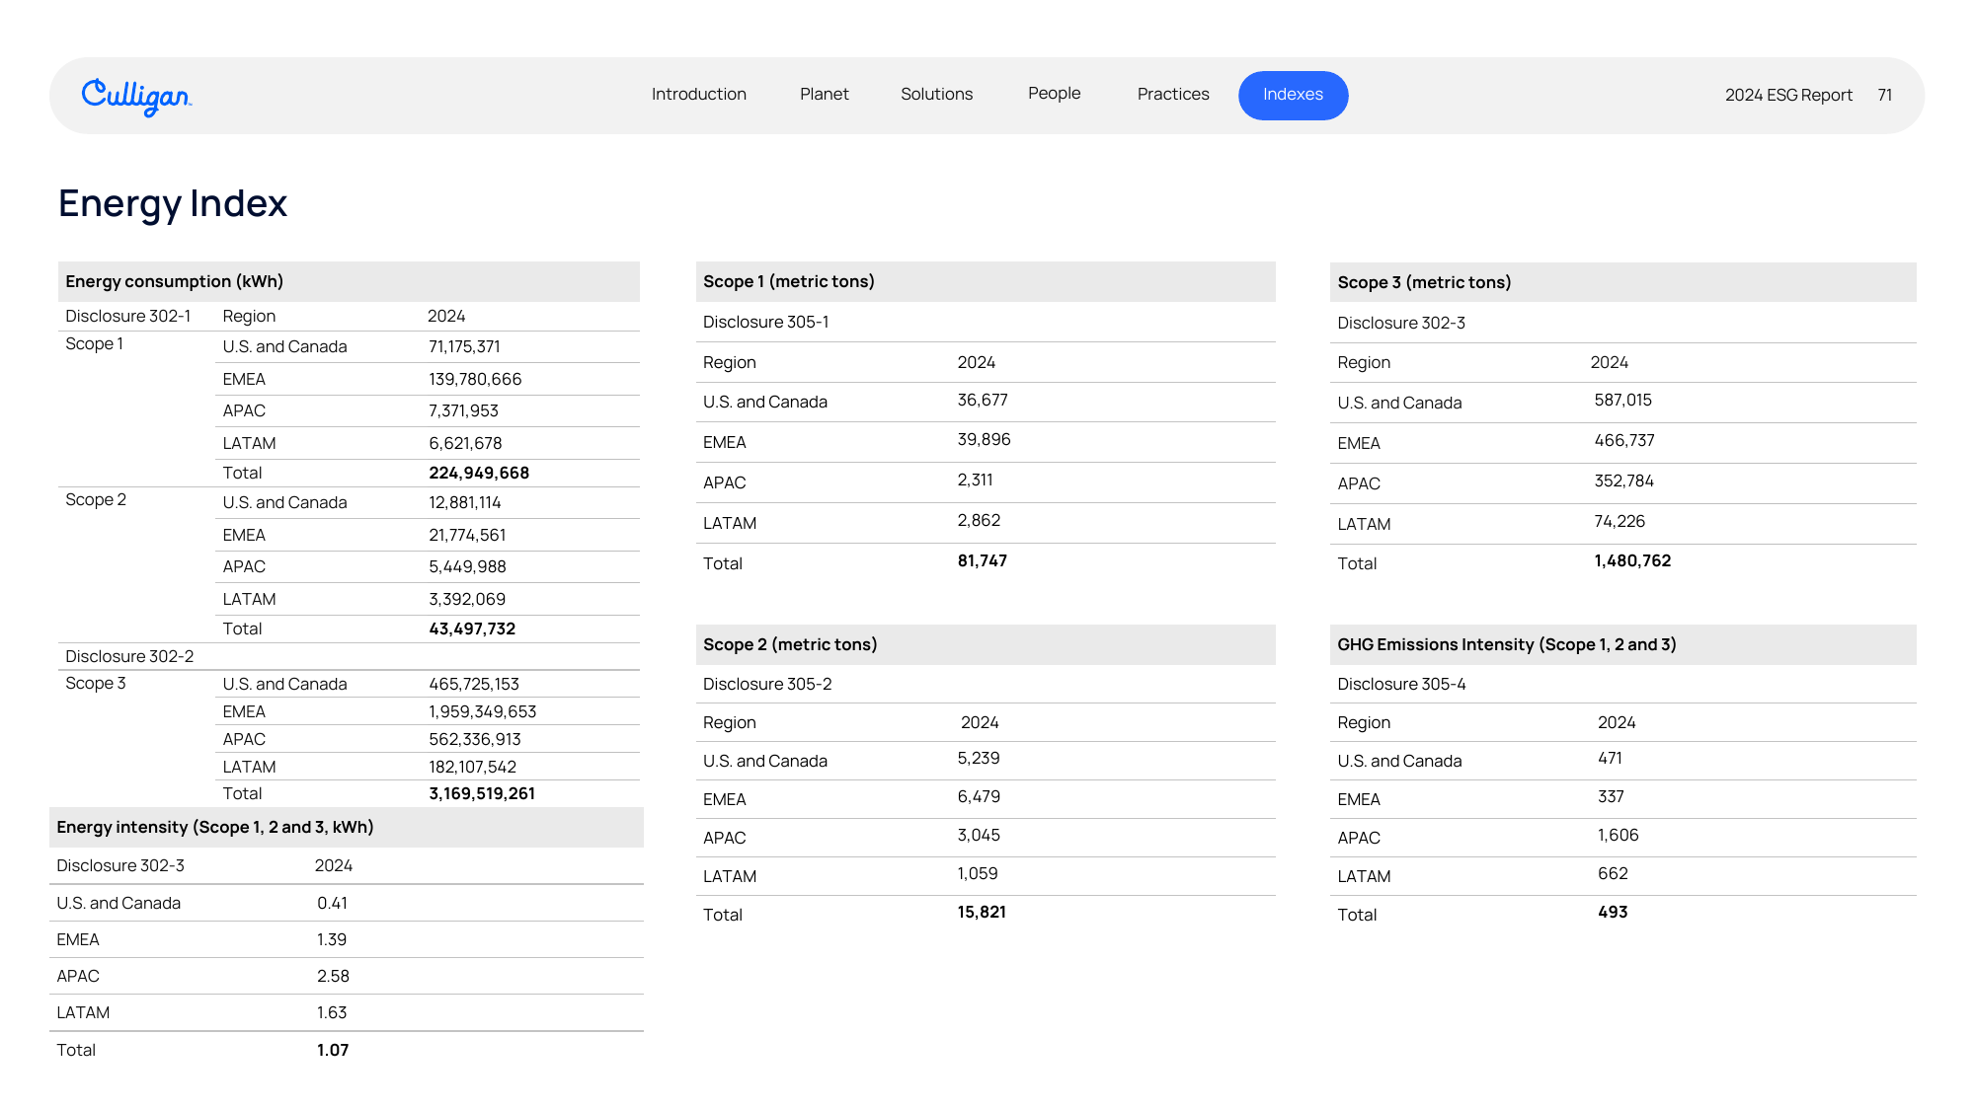
Task: Select EMEA value 139,780,666
Action: point(475,380)
